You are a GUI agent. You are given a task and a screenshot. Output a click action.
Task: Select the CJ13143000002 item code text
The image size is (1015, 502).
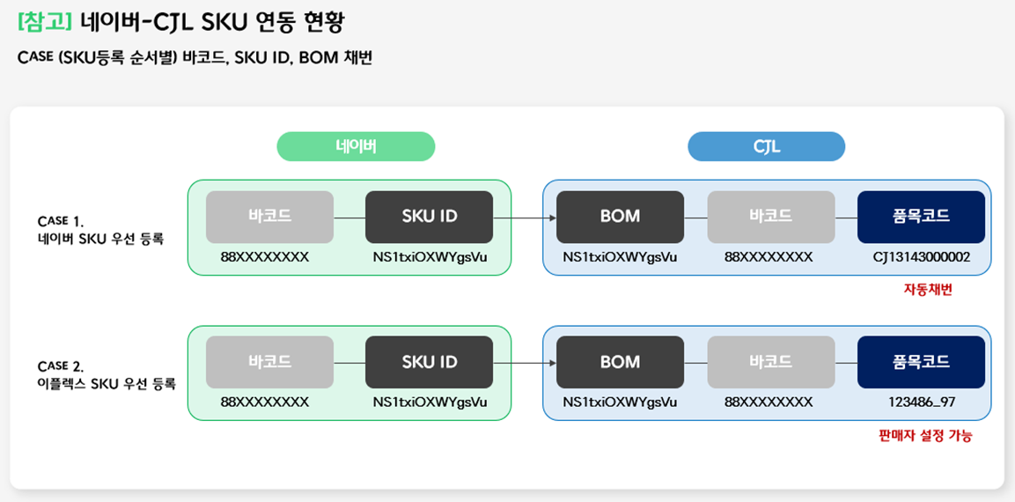click(922, 257)
